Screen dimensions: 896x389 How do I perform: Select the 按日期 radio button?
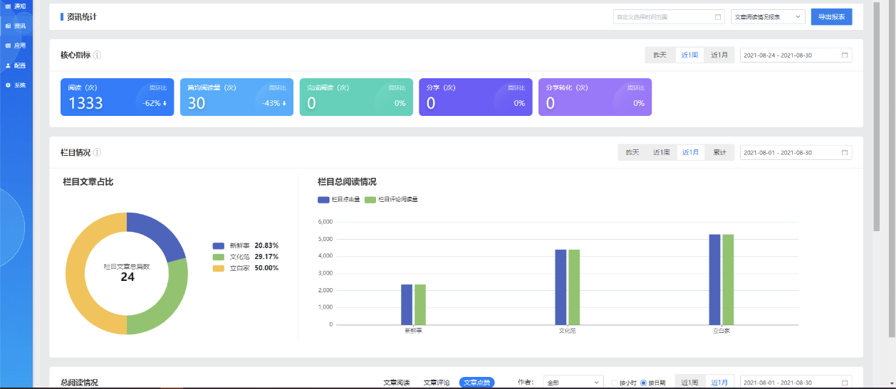[643, 383]
